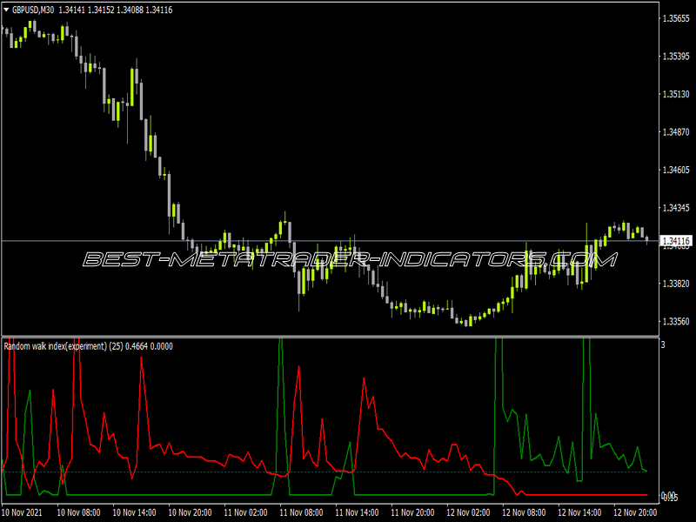This screenshot has height=522, width=696.
Task: Click price scale value 1.34605
Action: click(676, 170)
